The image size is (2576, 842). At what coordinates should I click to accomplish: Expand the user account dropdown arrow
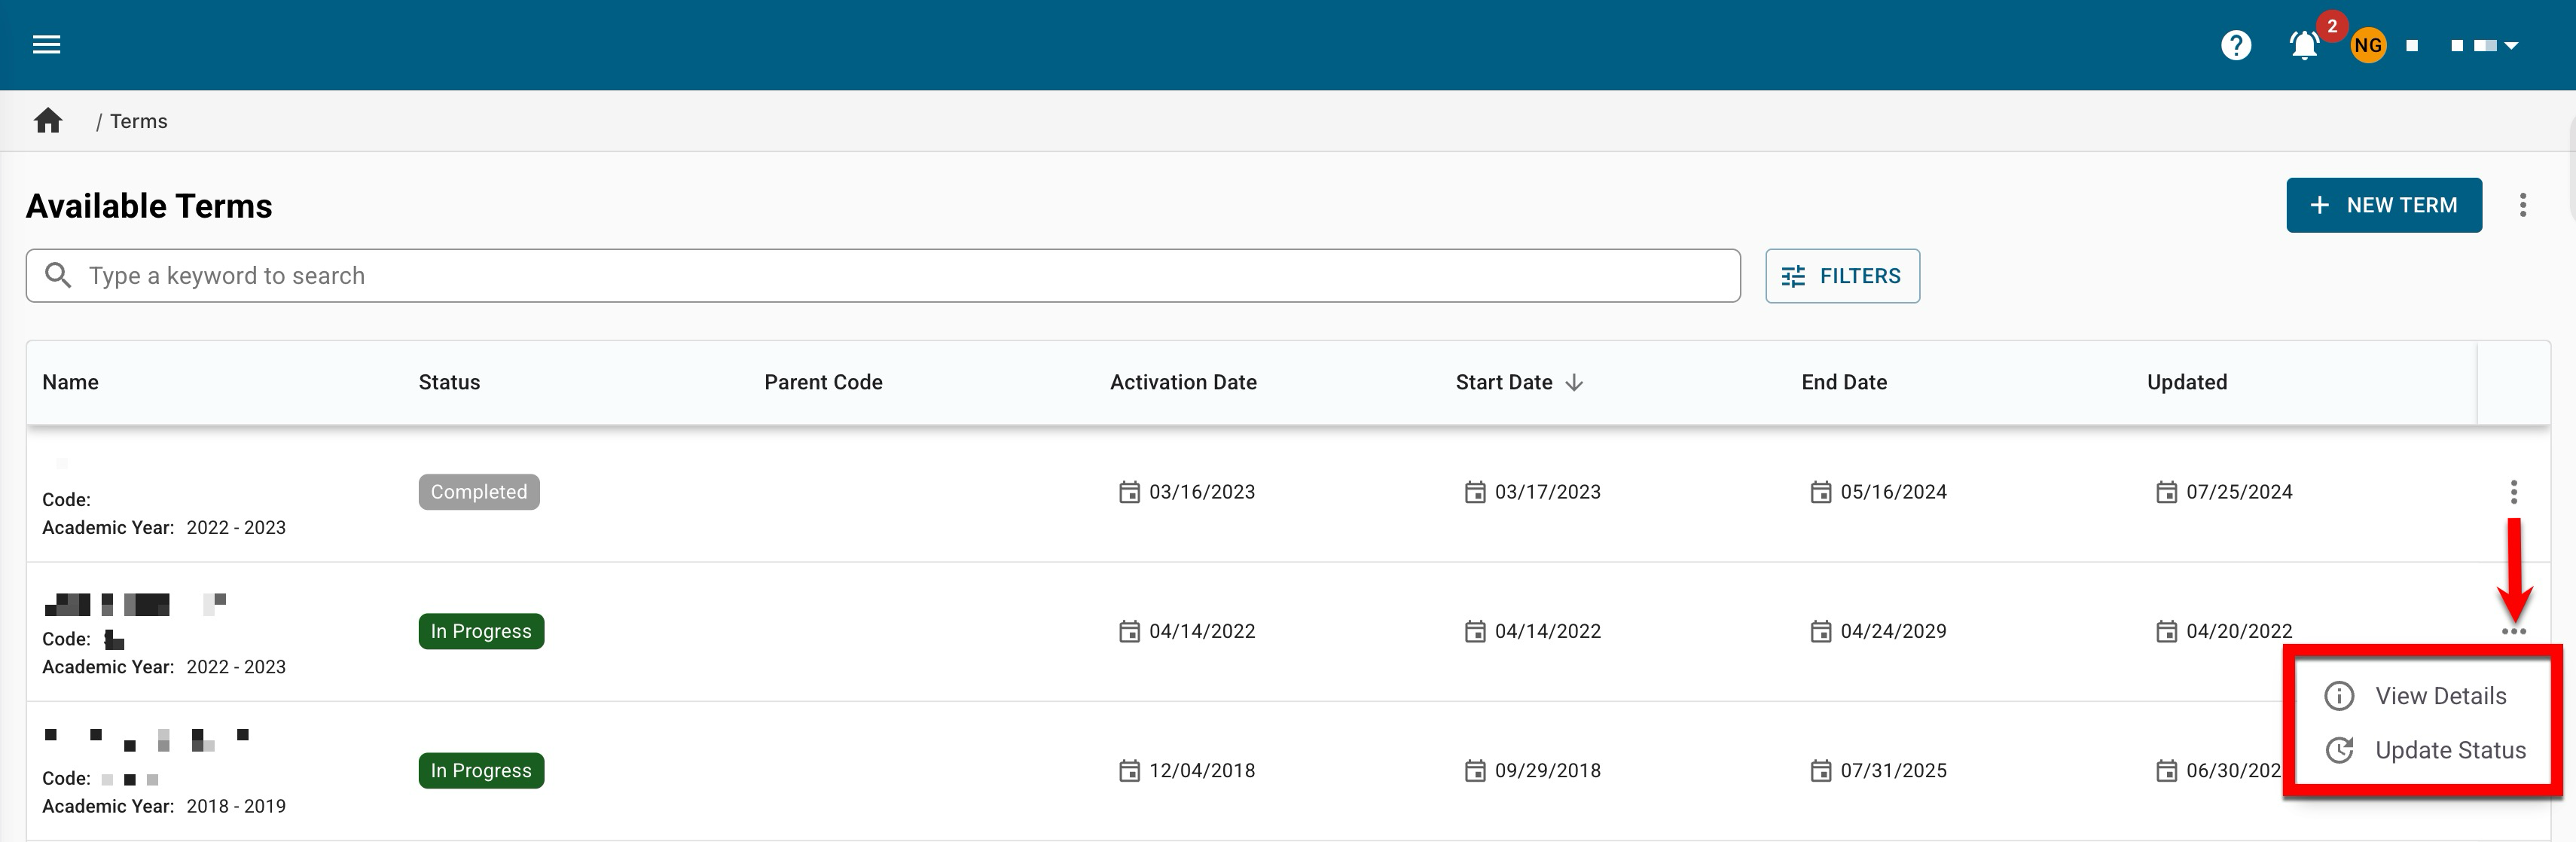pos(2511,45)
